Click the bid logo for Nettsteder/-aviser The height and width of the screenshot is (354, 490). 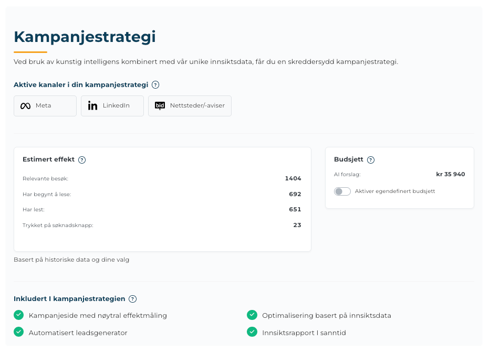click(x=160, y=106)
